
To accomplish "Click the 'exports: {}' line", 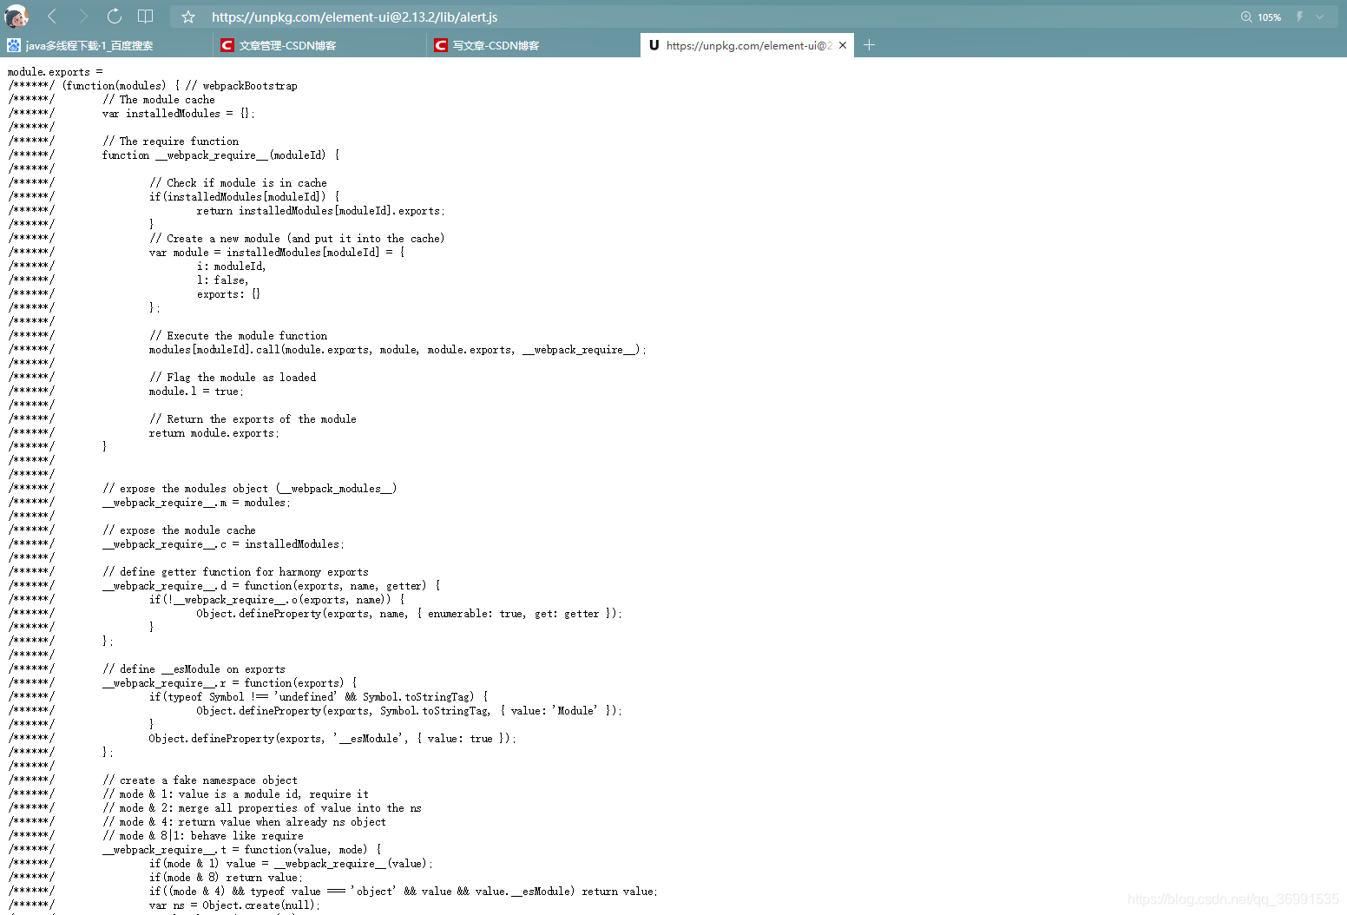I will [x=228, y=294].
